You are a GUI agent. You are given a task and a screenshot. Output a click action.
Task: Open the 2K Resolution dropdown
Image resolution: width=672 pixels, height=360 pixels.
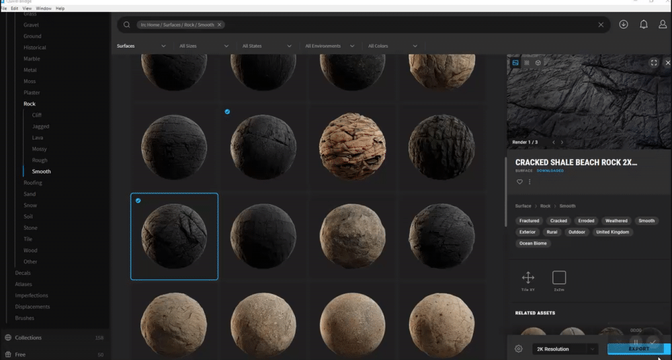(x=565, y=349)
